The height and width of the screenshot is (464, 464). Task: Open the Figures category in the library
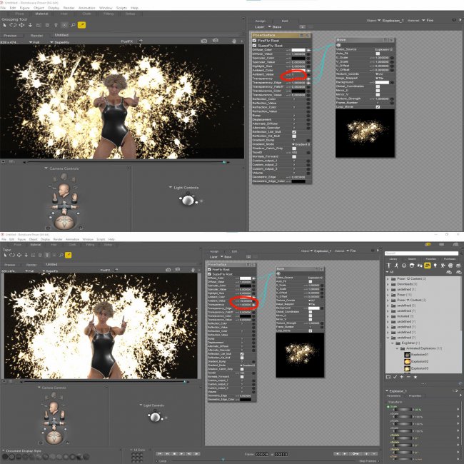pyautogui.click(x=389, y=266)
